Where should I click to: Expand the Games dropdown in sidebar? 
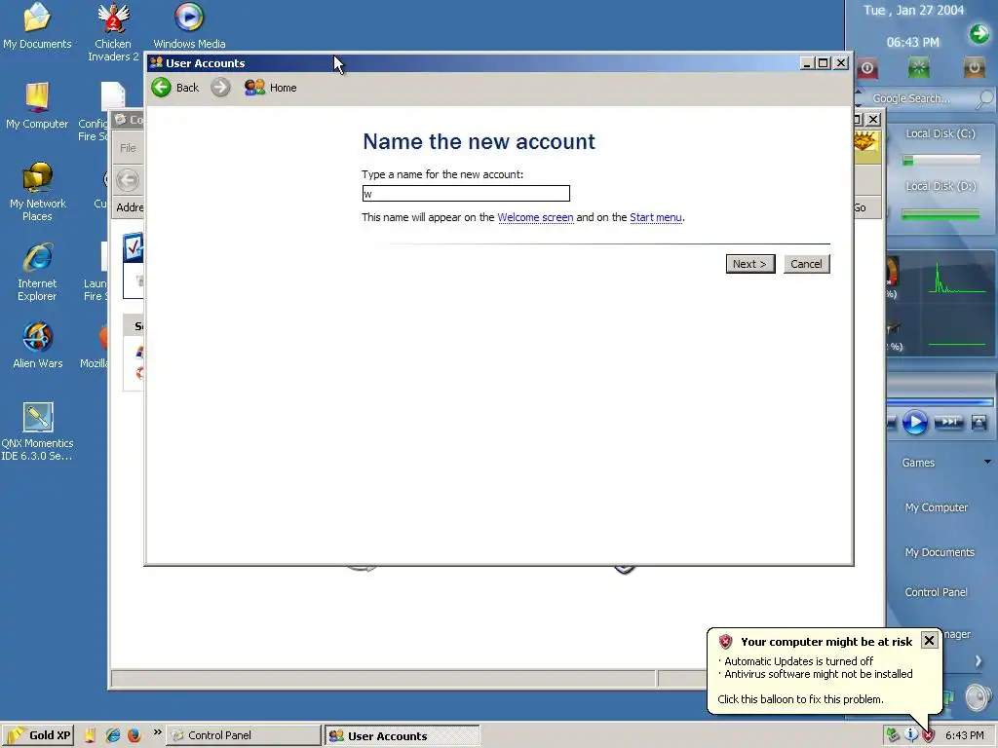pyautogui.click(x=987, y=462)
